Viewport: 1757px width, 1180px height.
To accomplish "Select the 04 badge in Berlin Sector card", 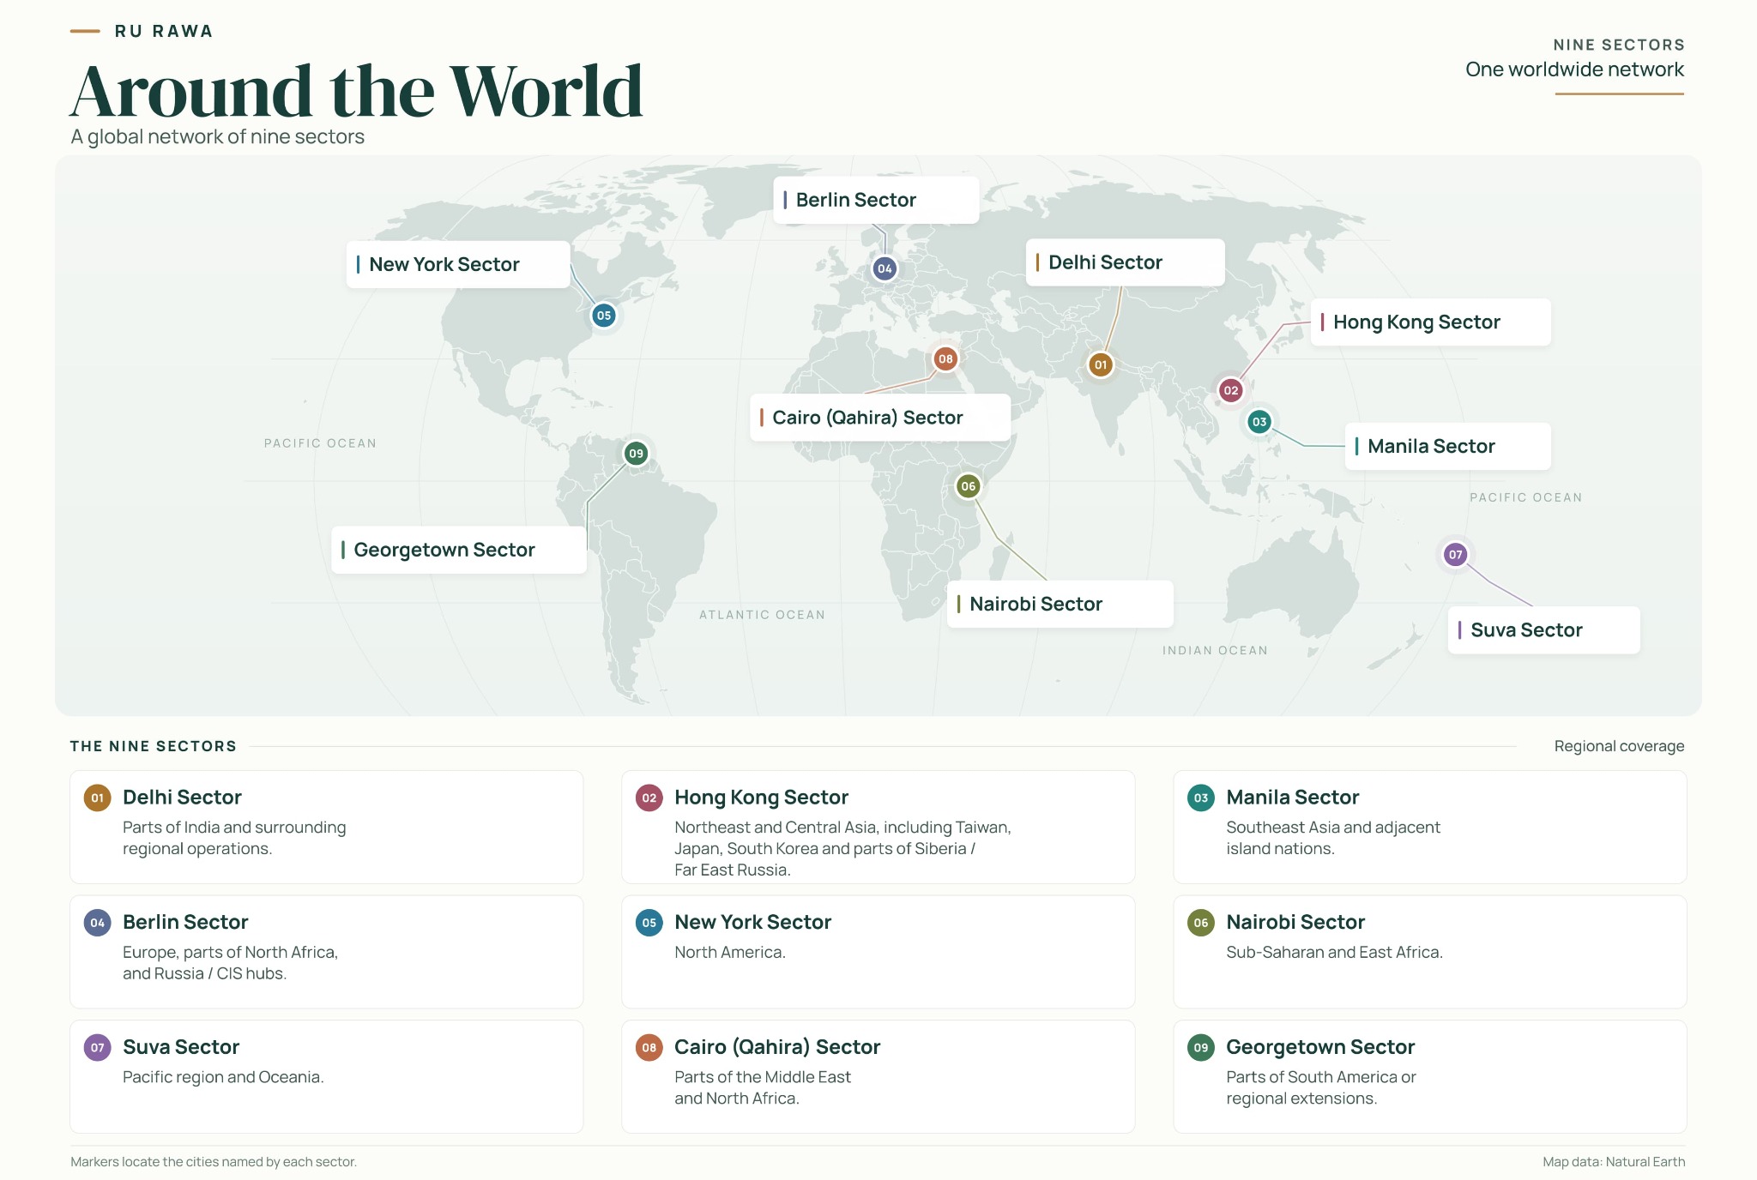I will pyautogui.click(x=98, y=923).
